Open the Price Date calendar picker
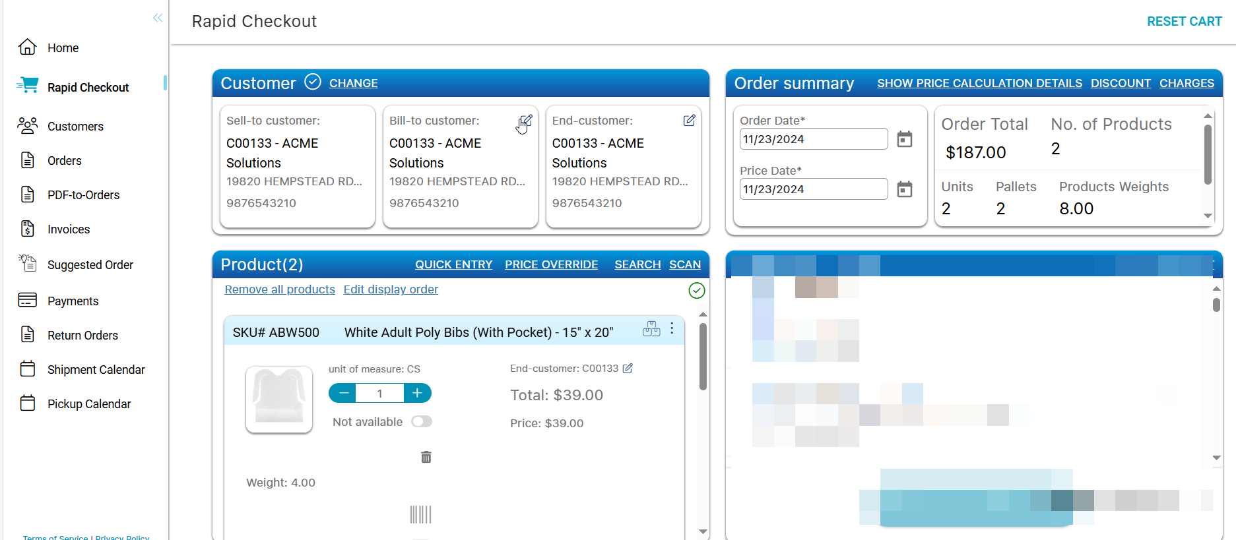This screenshot has height=540, width=1236. 905,189
